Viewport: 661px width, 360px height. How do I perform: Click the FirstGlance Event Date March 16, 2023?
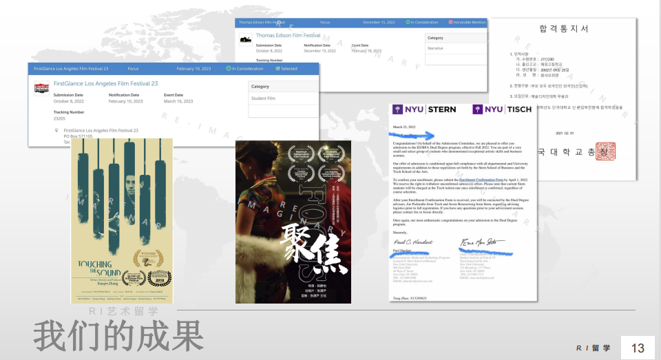tap(178, 101)
